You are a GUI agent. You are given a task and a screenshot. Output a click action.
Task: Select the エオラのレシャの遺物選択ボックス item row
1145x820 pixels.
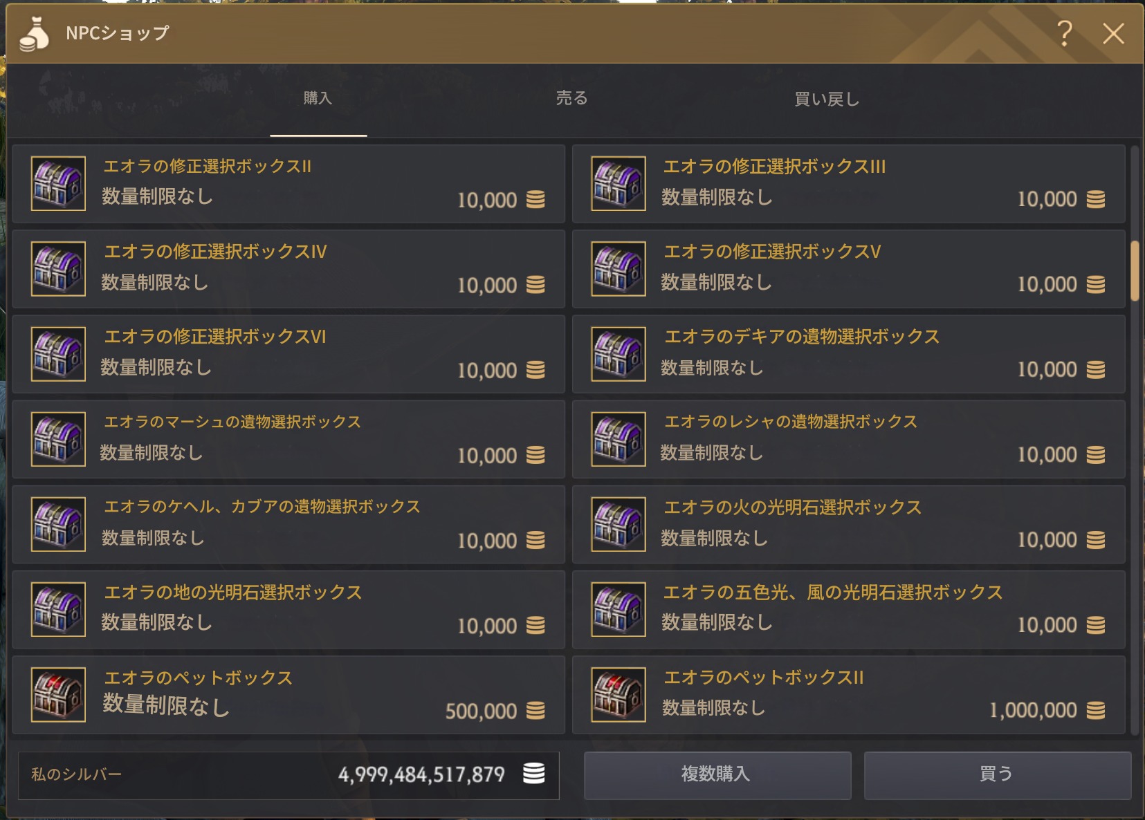pyautogui.click(x=849, y=439)
